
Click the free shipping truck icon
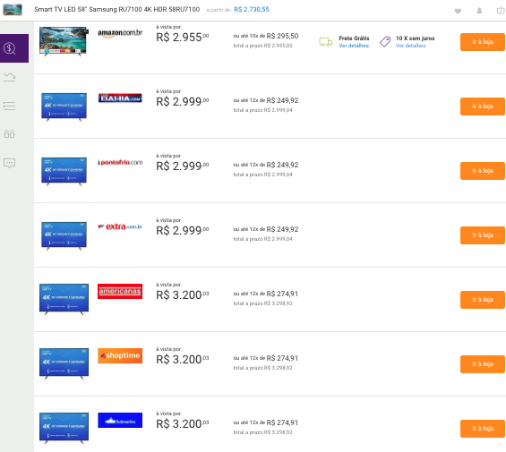click(x=326, y=41)
